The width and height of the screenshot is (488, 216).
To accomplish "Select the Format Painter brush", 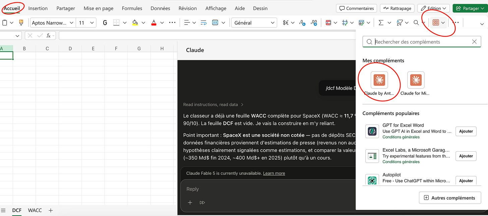I will coord(21,23).
